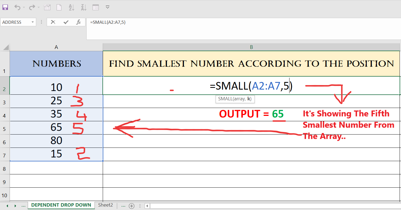Click horizontal scrollbar left arrow
This screenshot has width=401, height=210.
point(147,206)
